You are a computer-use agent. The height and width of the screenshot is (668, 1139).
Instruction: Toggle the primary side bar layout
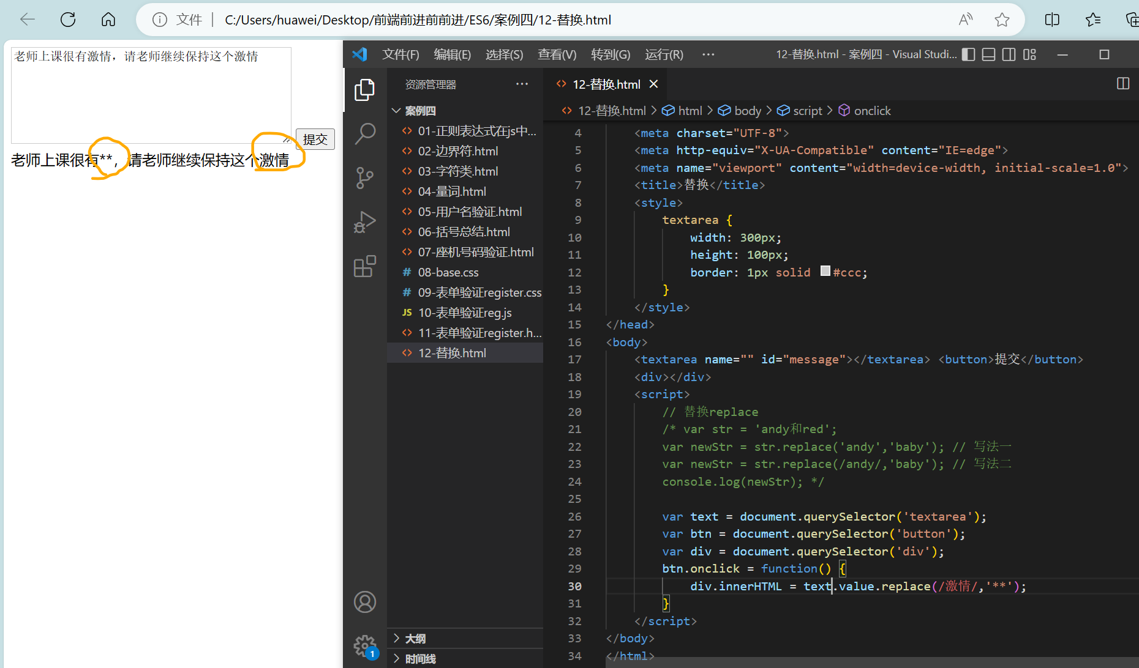[968, 54]
